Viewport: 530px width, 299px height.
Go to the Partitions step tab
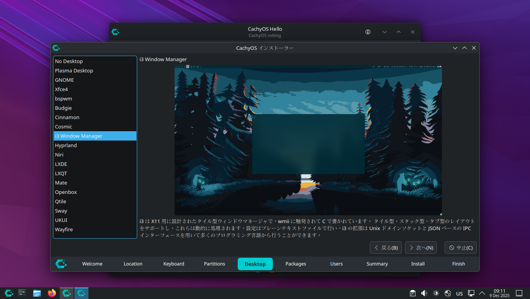click(214, 264)
